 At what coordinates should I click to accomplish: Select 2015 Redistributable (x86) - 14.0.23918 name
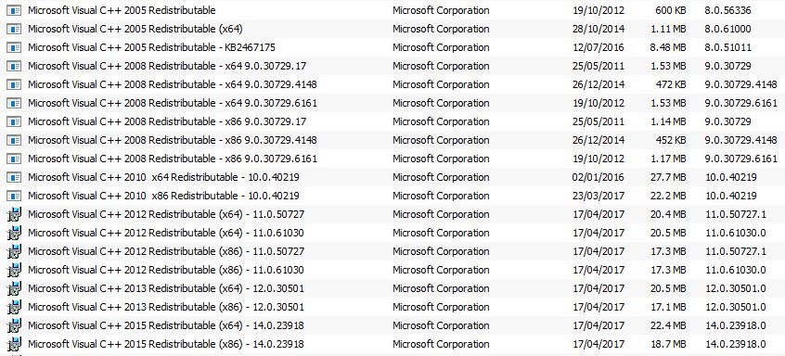pyautogui.click(x=166, y=344)
